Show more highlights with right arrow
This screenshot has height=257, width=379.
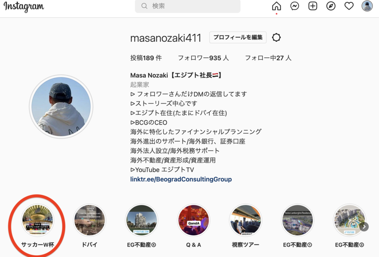(x=364, y=227)
